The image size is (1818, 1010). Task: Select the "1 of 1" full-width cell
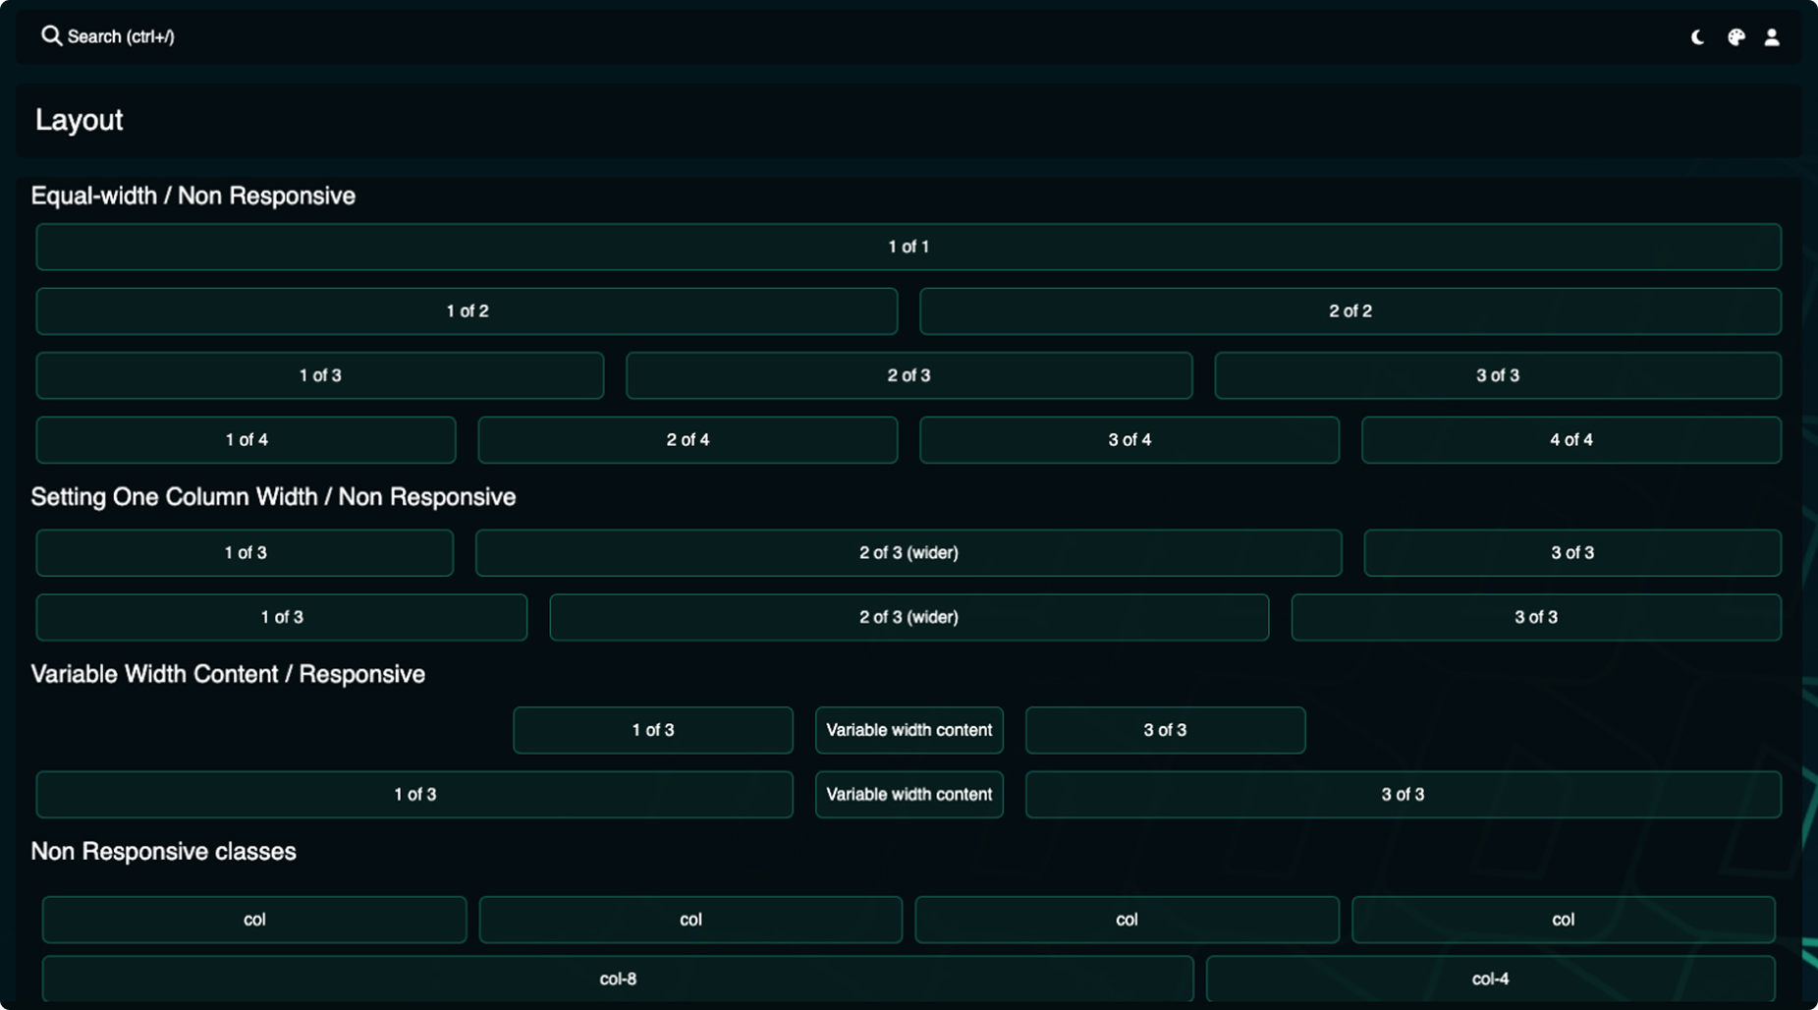point(909,247)
